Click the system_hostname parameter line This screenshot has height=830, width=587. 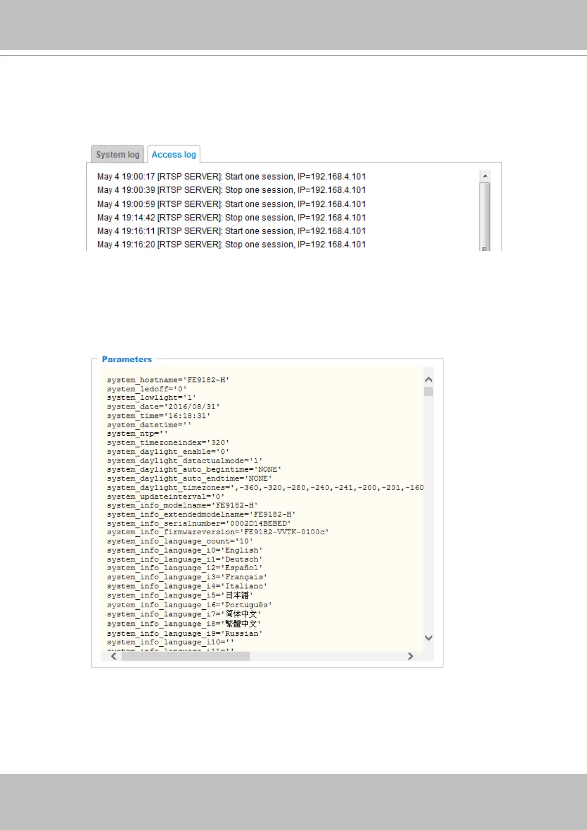click(168, 380)
